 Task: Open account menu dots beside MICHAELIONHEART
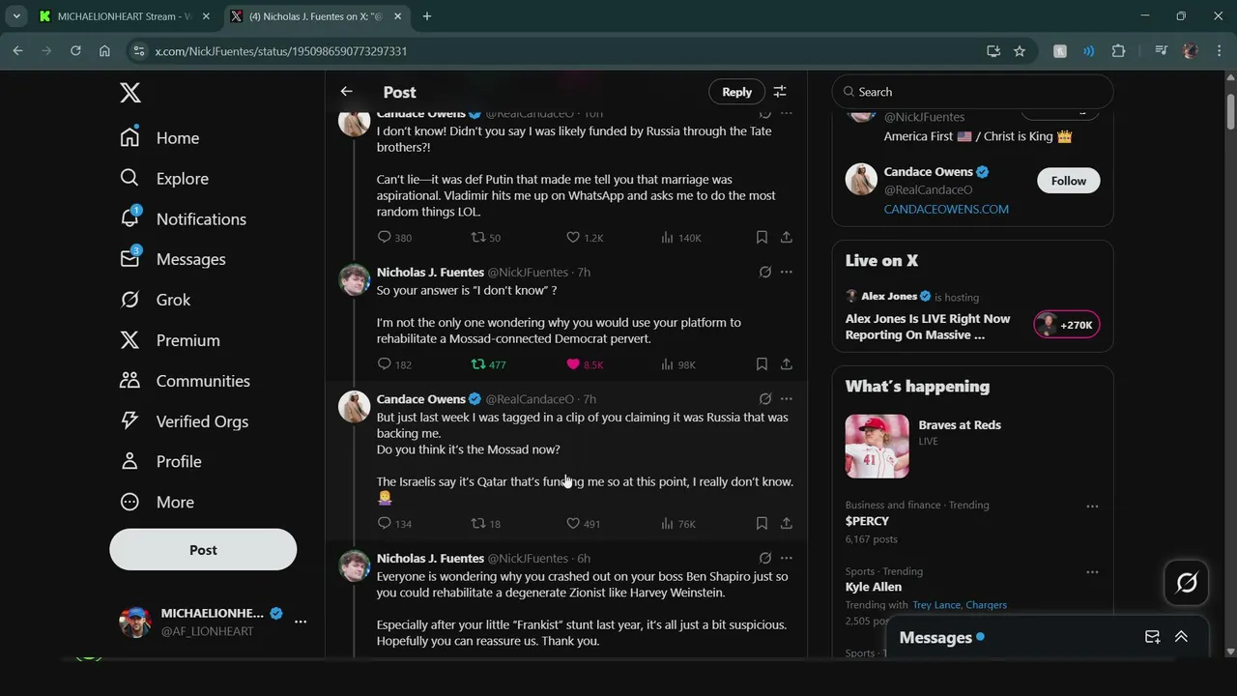[301, 622]
